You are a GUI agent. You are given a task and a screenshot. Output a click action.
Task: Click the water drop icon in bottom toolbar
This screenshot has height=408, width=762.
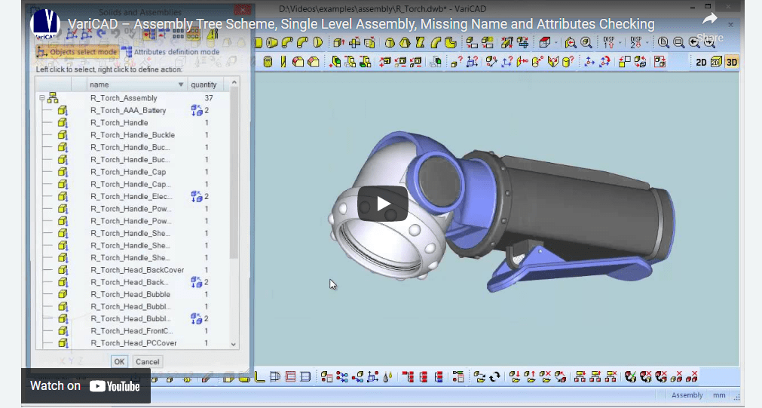[x=388, y=377]
